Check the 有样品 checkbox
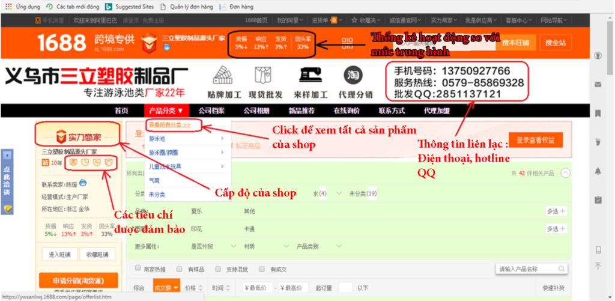Screen dimensions: 615x301 (179, 269)
